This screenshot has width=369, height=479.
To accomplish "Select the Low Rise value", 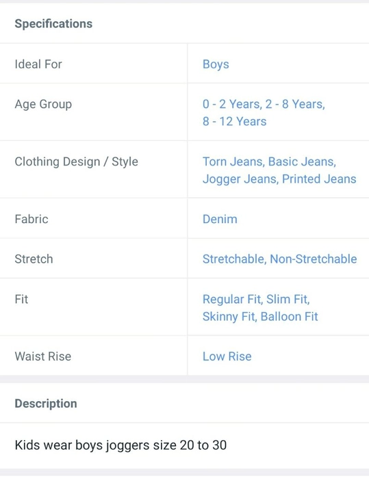I will click(227, 357).
